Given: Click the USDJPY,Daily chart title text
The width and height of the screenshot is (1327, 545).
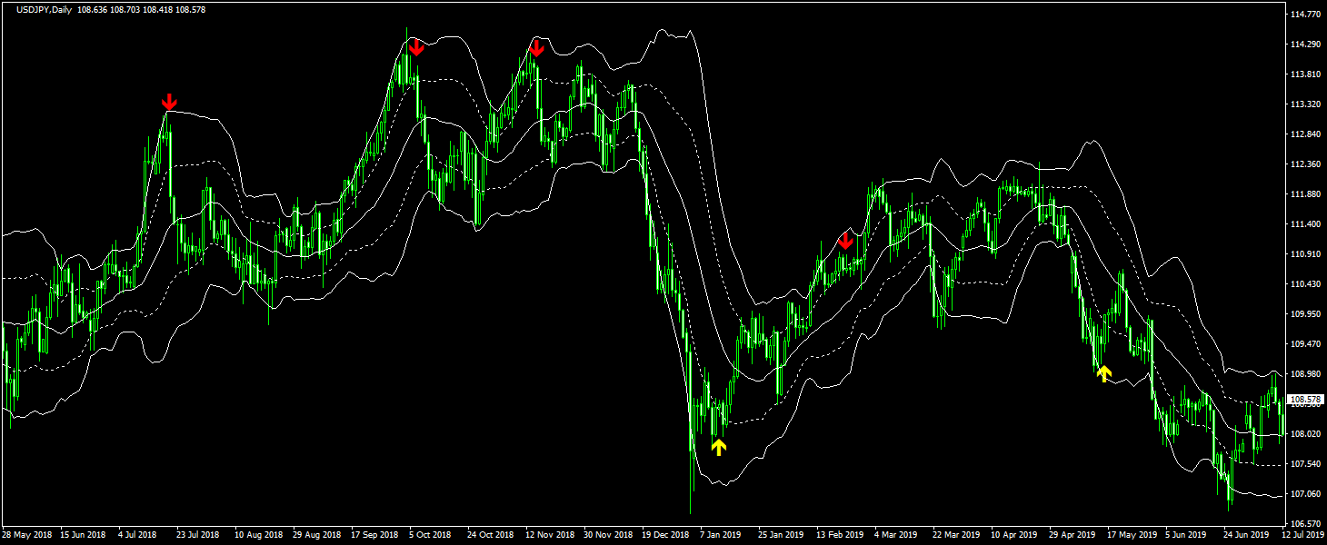Looking at the screenshot, I should (x=44, y=9).
